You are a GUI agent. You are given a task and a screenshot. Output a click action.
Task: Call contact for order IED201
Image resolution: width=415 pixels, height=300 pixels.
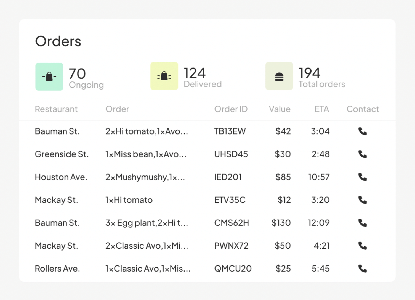coord(362,177)
